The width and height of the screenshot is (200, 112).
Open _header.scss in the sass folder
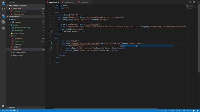(19, 41)
